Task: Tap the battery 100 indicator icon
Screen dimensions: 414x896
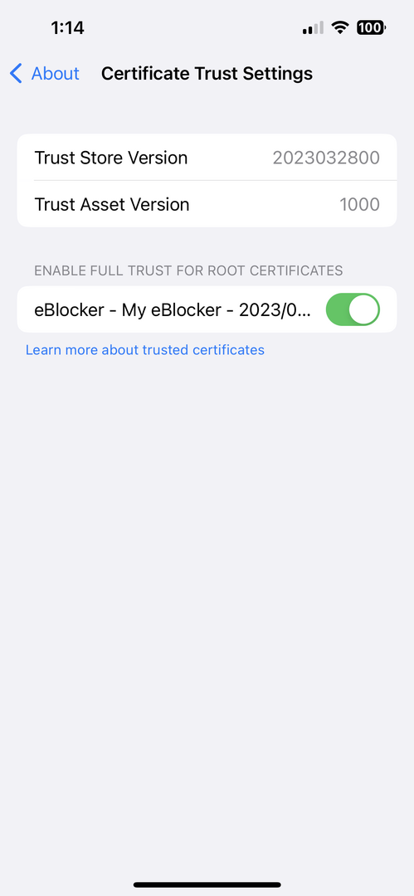Action: click(x=371, y=27)
